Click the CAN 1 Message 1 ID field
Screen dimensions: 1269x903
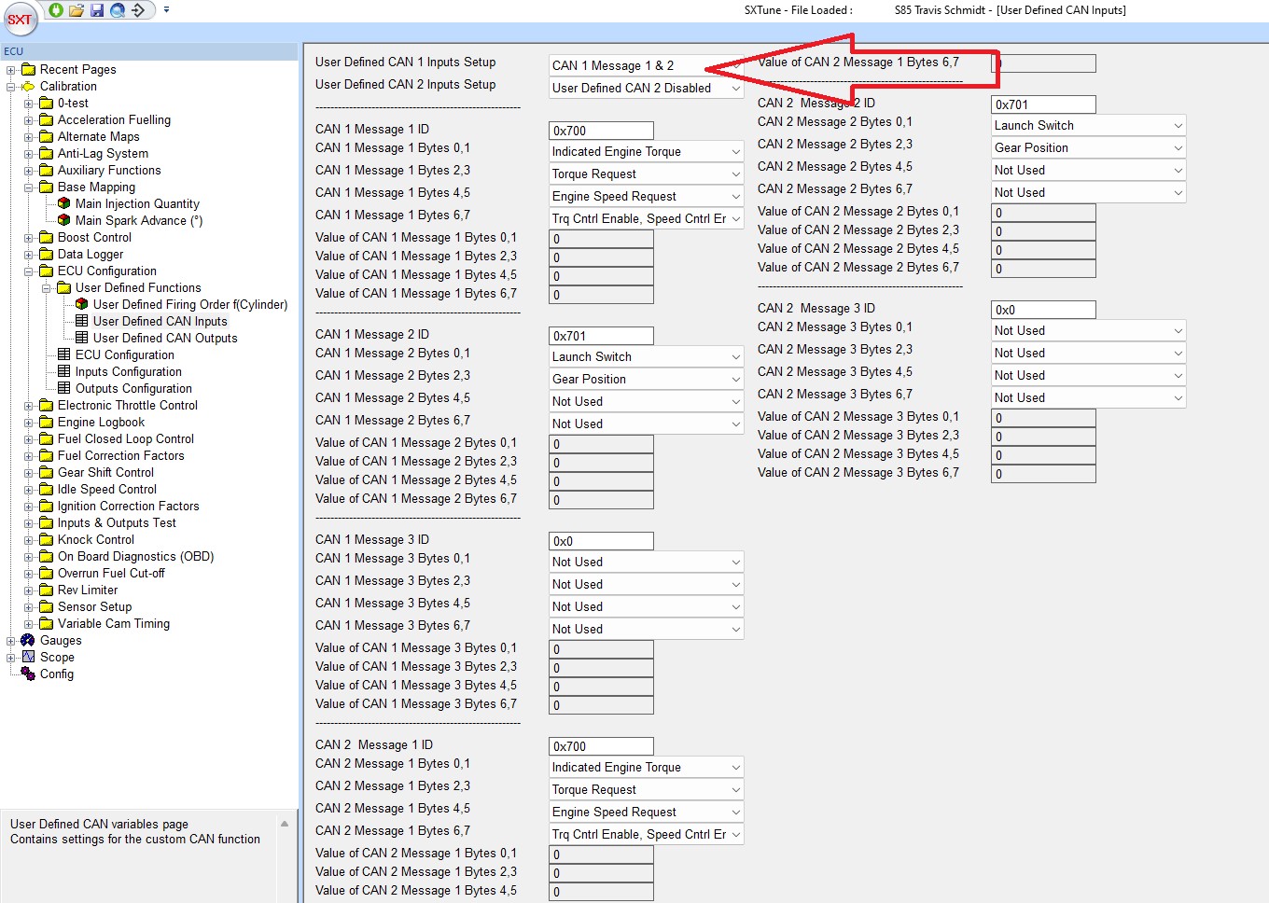601,131
